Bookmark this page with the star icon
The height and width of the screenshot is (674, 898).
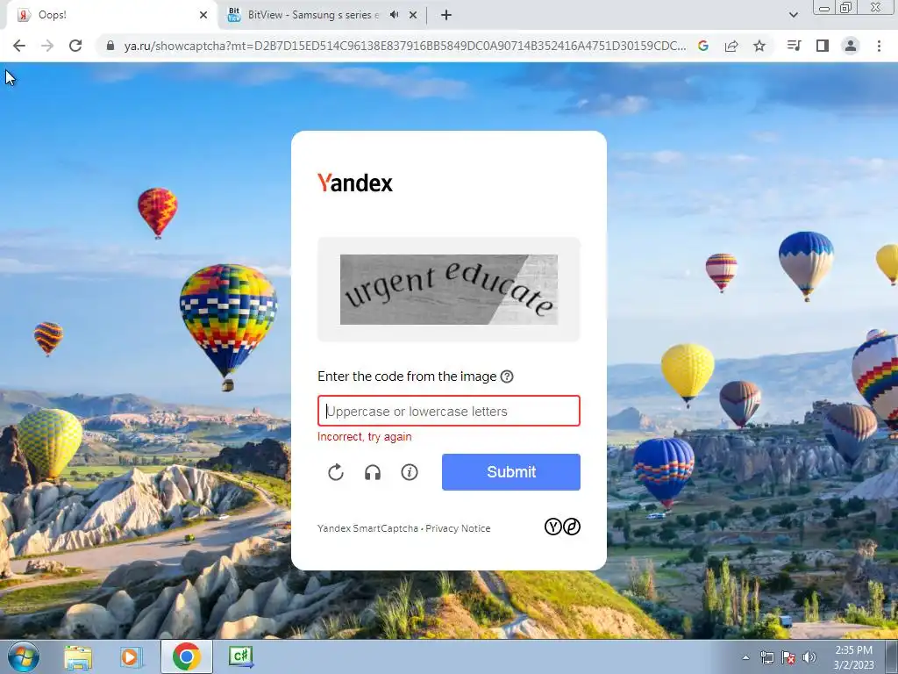click(759, 46)
